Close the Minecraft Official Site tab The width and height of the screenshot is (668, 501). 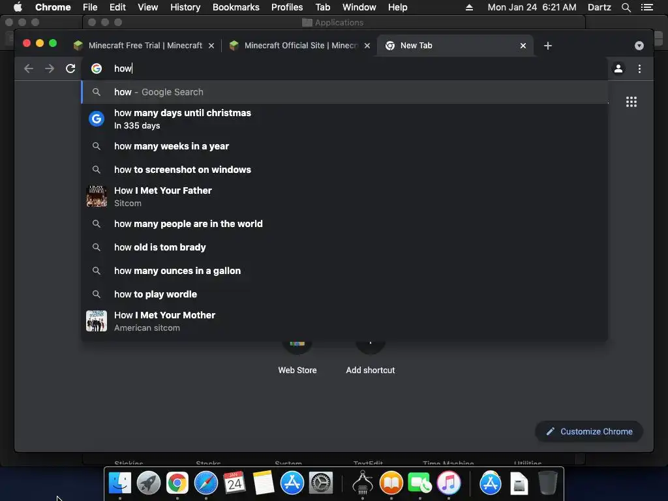pyautogui.click(x=367, y=46)
